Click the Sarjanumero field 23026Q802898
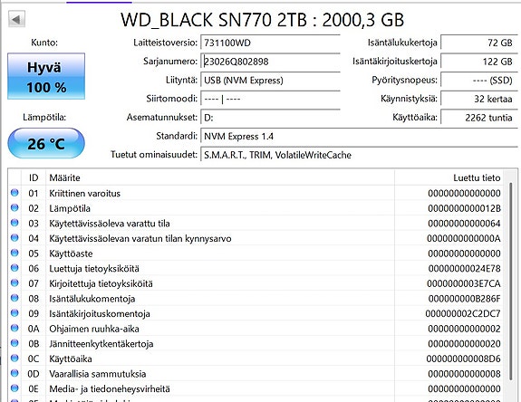Image resolution: width=521 pixels, height=402 pixels. tap(271, 62)
